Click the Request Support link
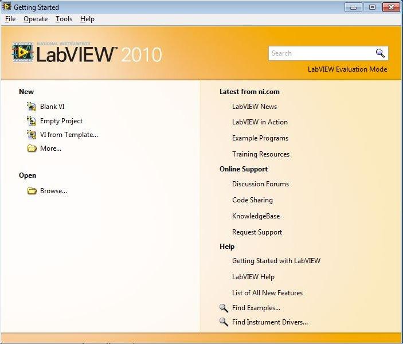This screenshot has height=344, width=403. click(257, 232)
